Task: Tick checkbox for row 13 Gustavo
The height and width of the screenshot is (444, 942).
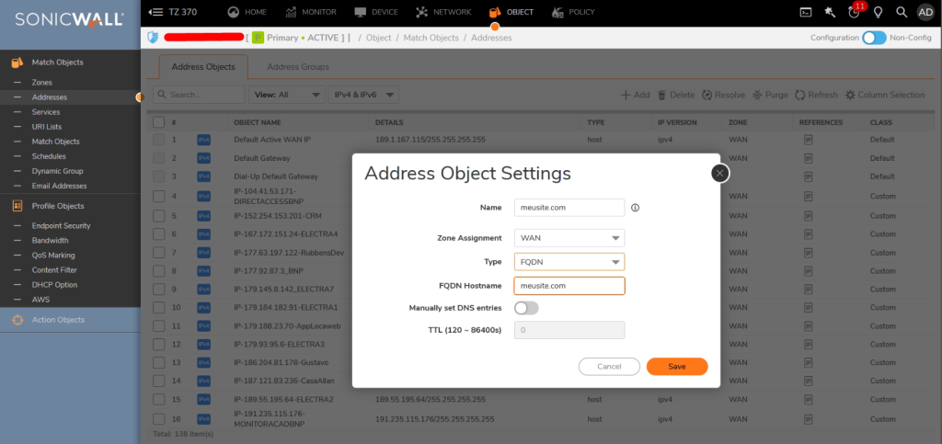Action: [158, 362]
